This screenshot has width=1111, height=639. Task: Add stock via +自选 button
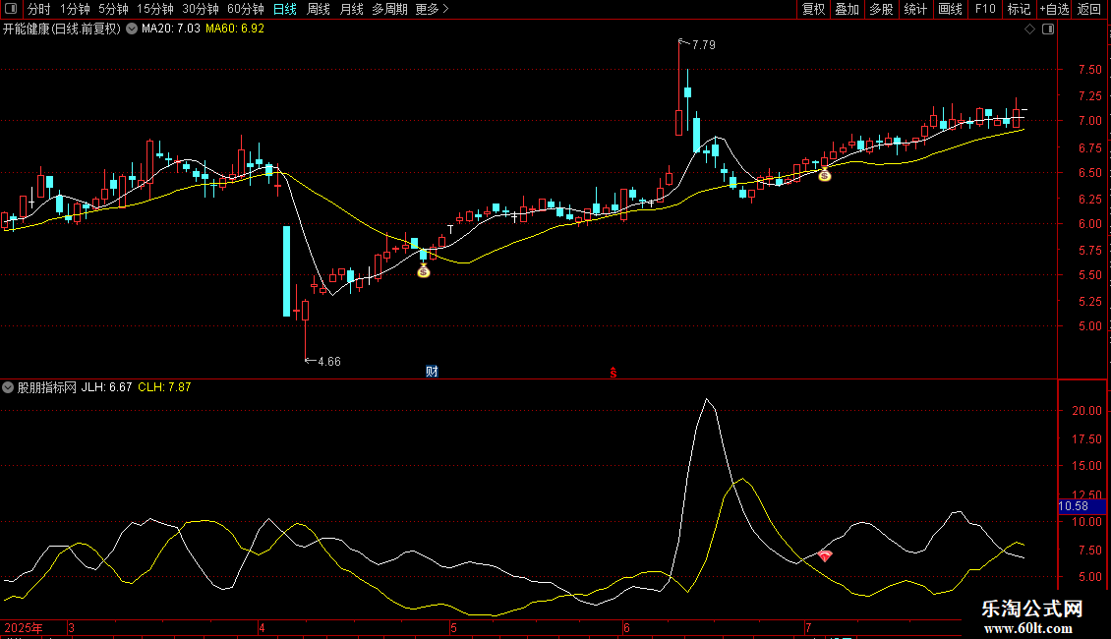pos(1054,9)
